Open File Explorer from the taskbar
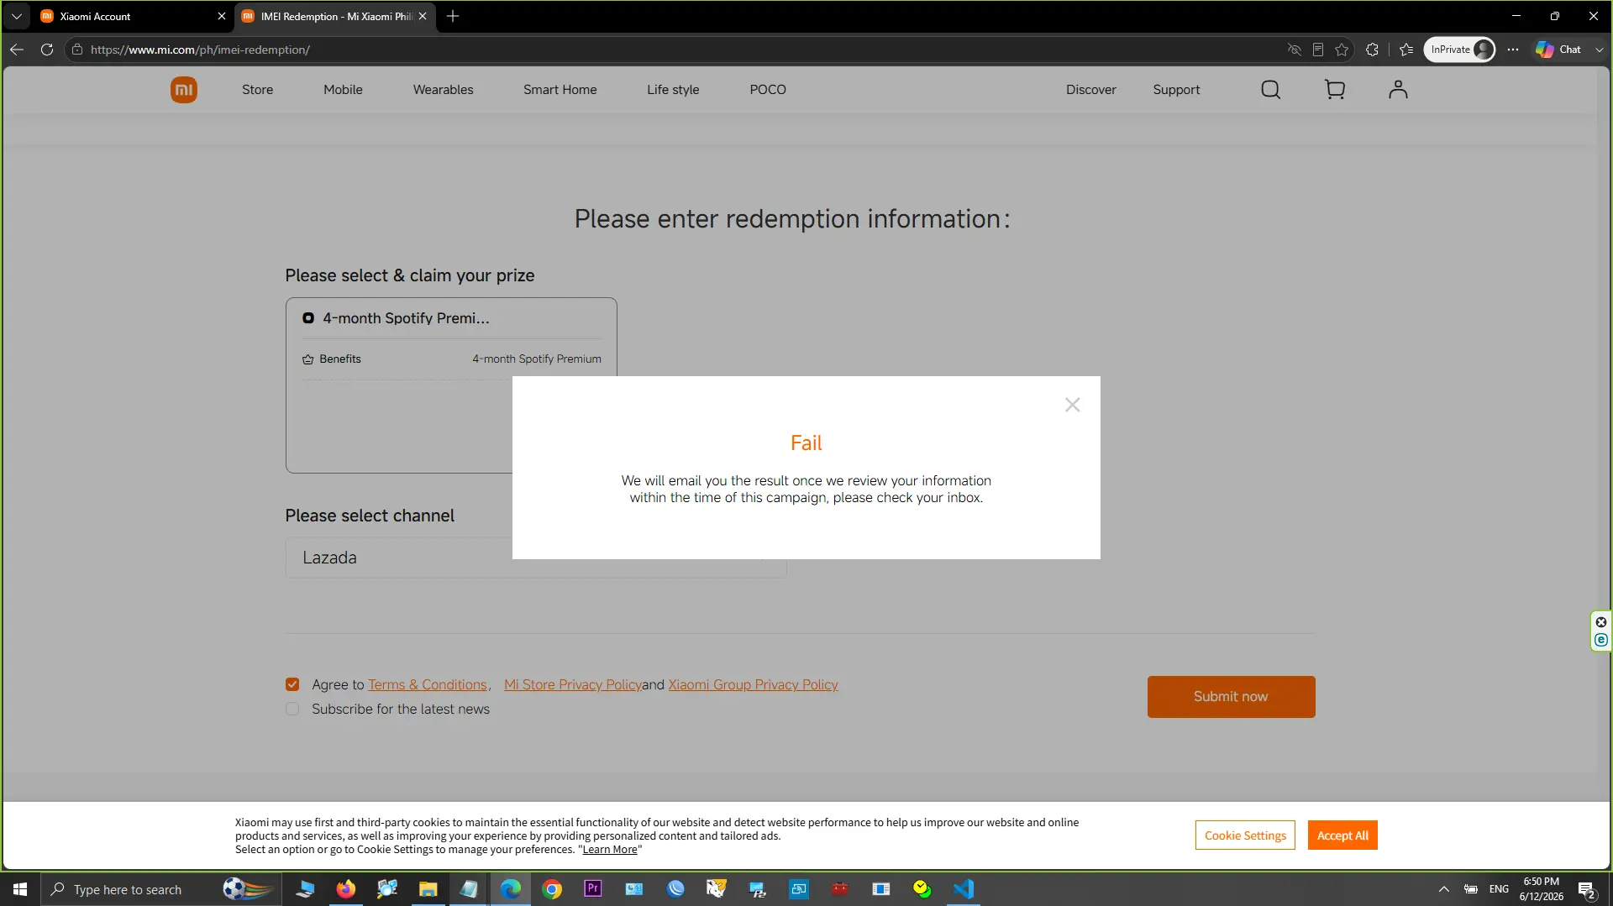Image resolution: width=1613 pixels, height=906 pixels. (x=428, y=889)
